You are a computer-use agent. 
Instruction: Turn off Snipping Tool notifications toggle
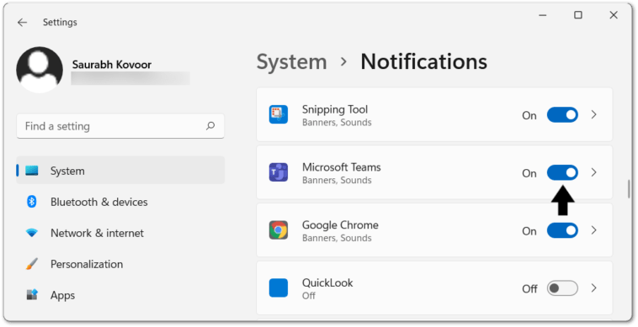(562, 115)
